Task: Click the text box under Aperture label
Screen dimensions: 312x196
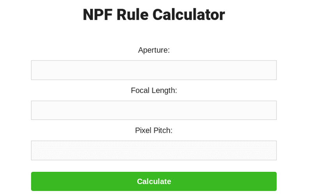Action: tap(154, 70)
